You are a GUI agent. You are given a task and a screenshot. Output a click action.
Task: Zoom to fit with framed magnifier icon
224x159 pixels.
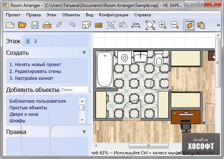point(150,25)
